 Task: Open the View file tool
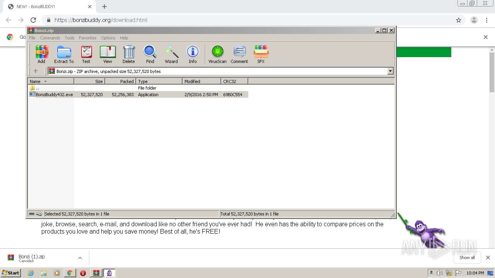click(108, 54)
